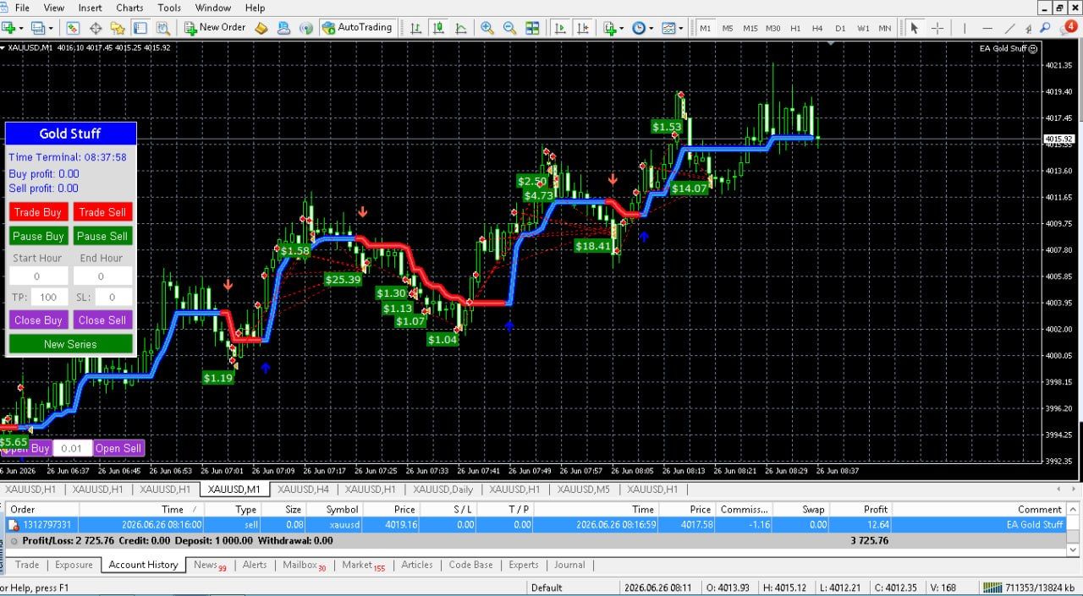Open the MetaEditor book icon
Viewport: 1083px width, 596px height.
tap(261, 28)
